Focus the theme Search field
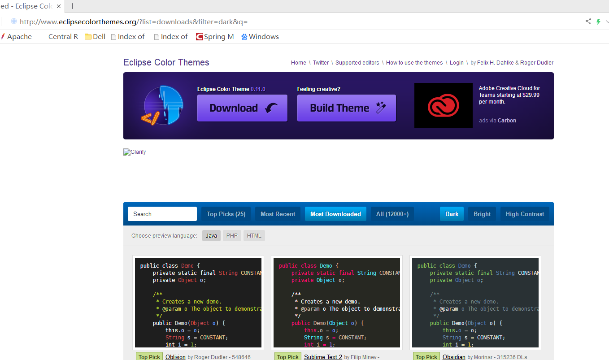Screen dimensions: 609x360 pos(162,214)
